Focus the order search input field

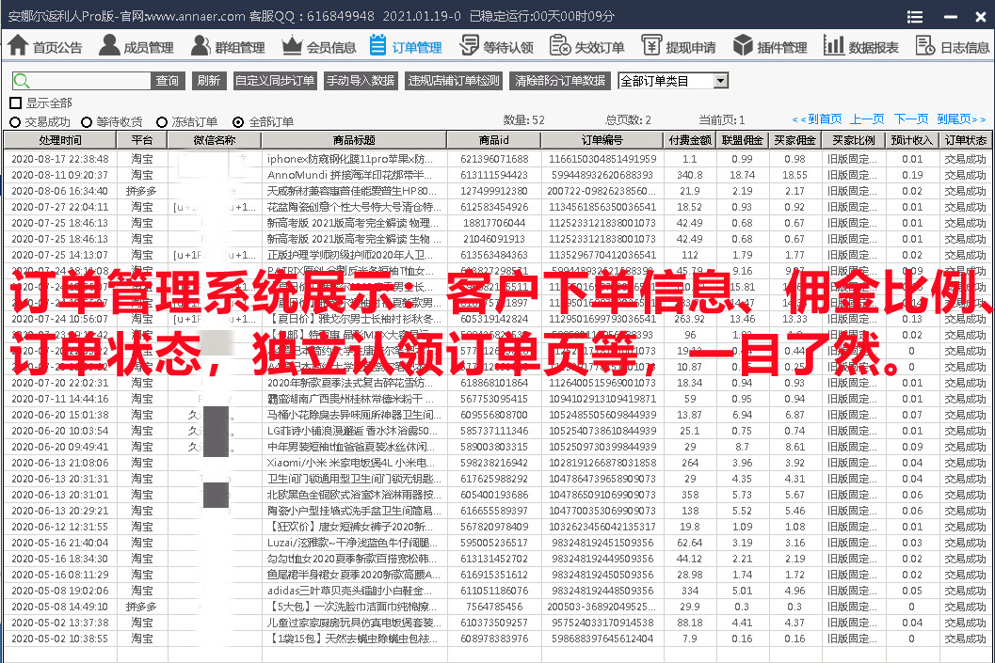(x=89, y=81)
